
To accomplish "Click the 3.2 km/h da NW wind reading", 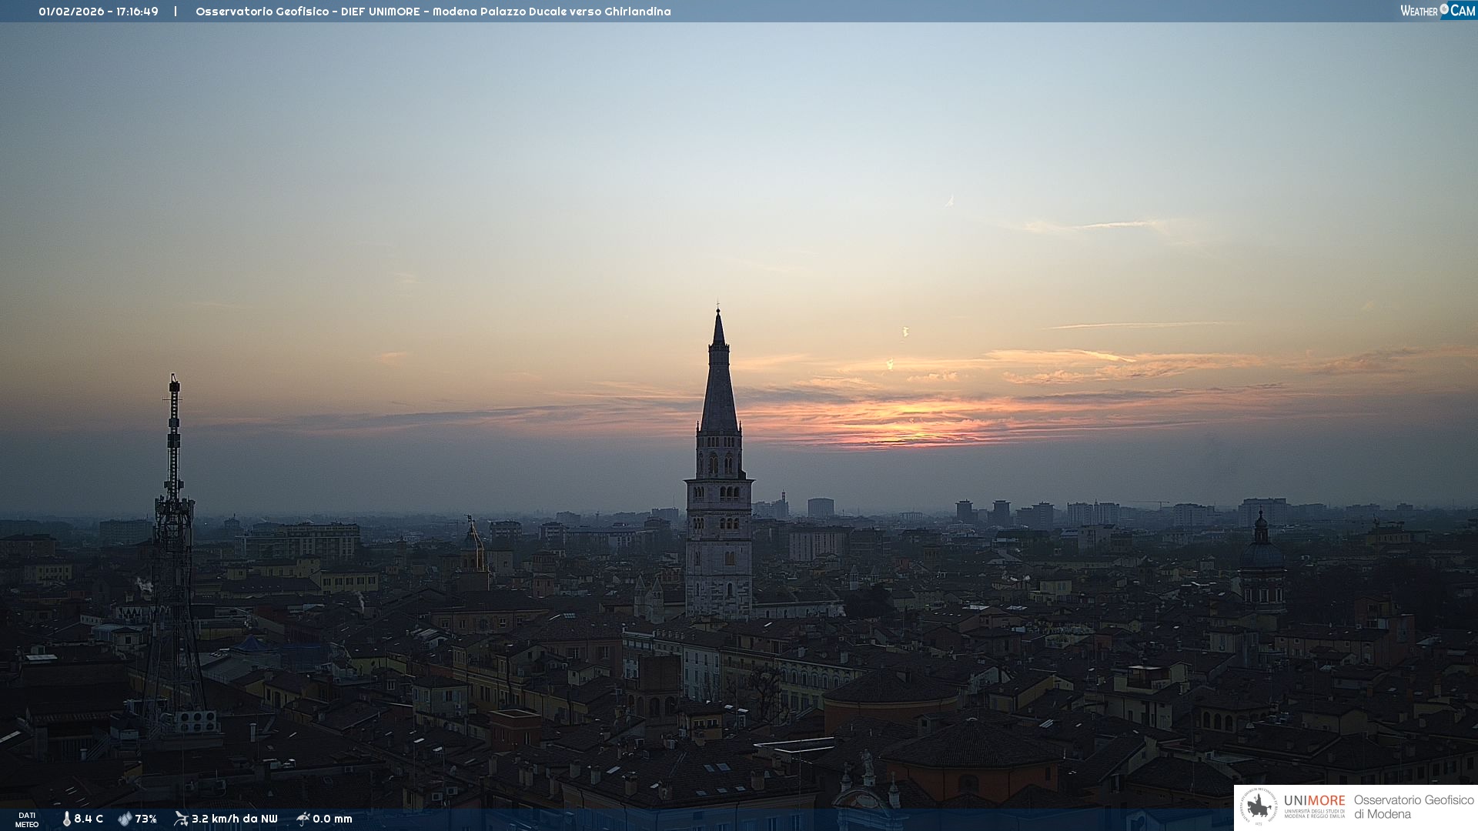I will [234, 819].
